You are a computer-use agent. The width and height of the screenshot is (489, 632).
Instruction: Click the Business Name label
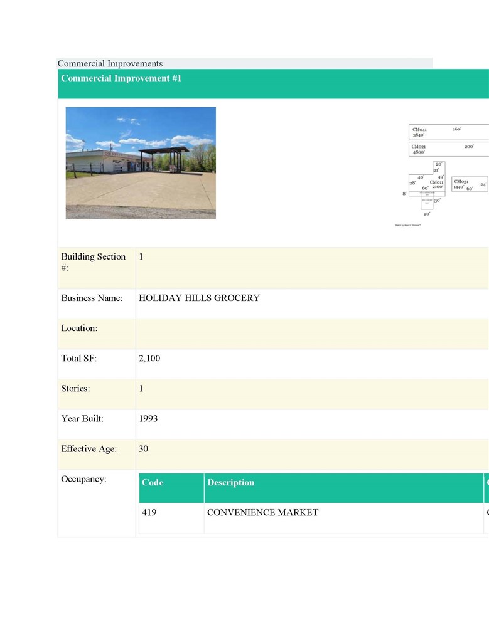[92, 298]
